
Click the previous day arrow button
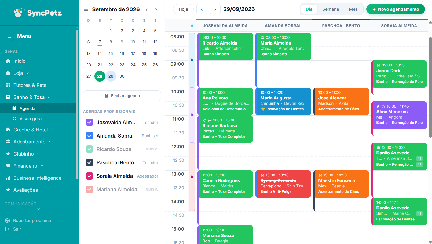pyautogui.click(x=202, y=9)
